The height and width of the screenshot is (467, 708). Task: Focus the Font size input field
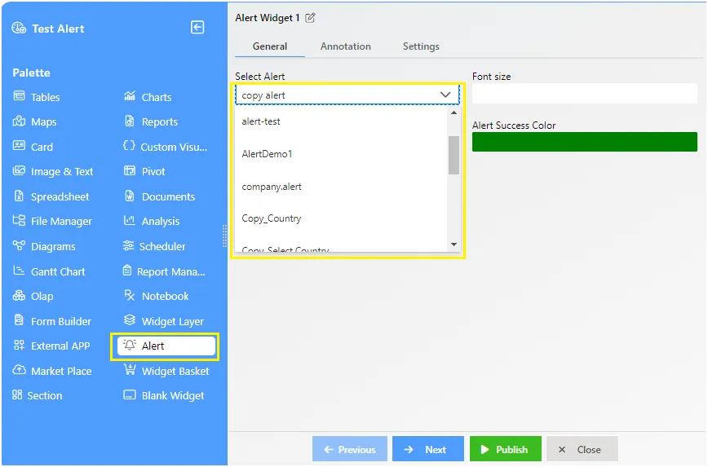pos(585,94)
